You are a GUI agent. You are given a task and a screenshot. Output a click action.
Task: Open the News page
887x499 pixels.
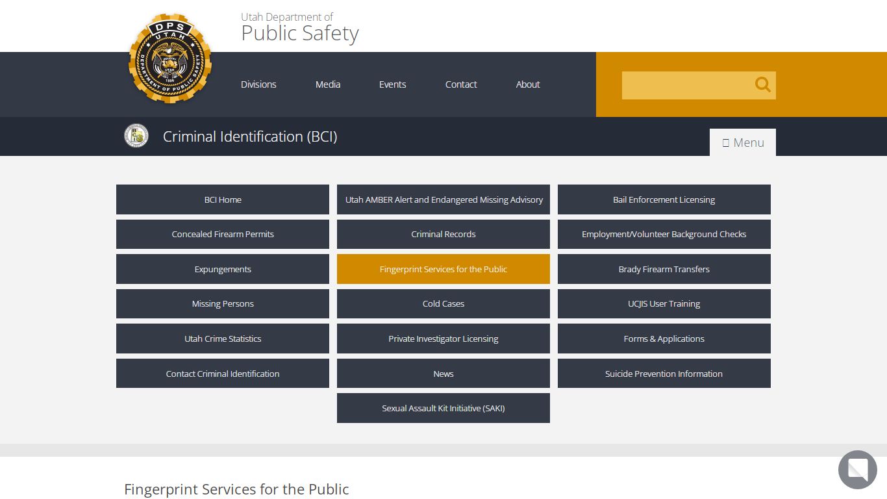tap(443, 374)
